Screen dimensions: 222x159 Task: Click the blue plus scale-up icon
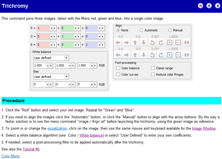169,55
